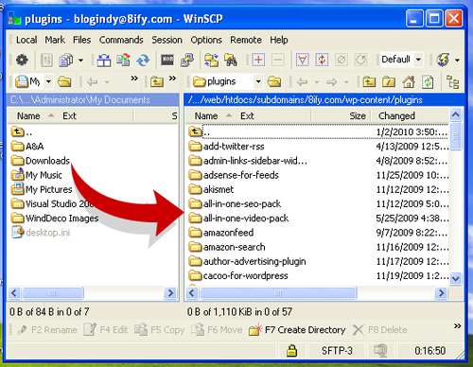Click remote panel vertical scrollbar down arrow
The height and width of the screenshot is (367, 473).
pyautogui.click(x=456, y=279)
